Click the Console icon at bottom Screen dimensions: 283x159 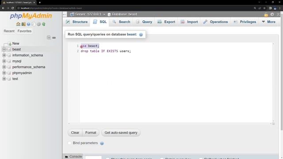[x=66, y=156]
